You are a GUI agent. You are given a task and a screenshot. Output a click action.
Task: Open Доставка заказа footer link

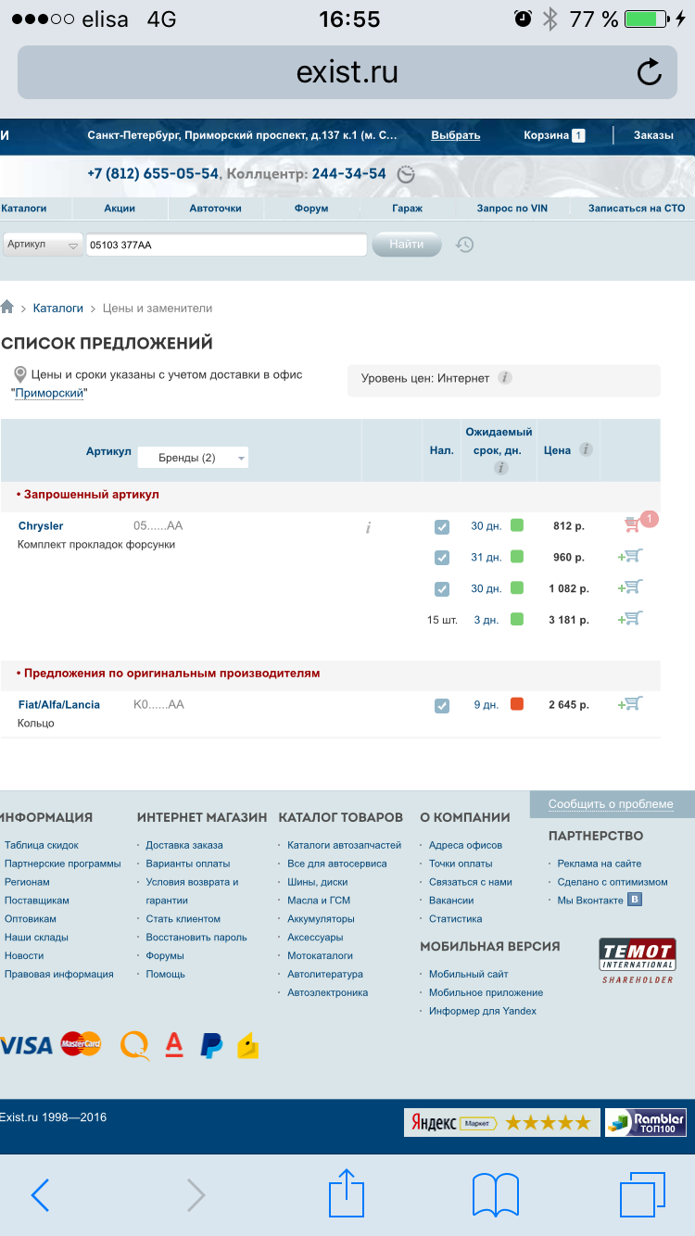point(184,845)
